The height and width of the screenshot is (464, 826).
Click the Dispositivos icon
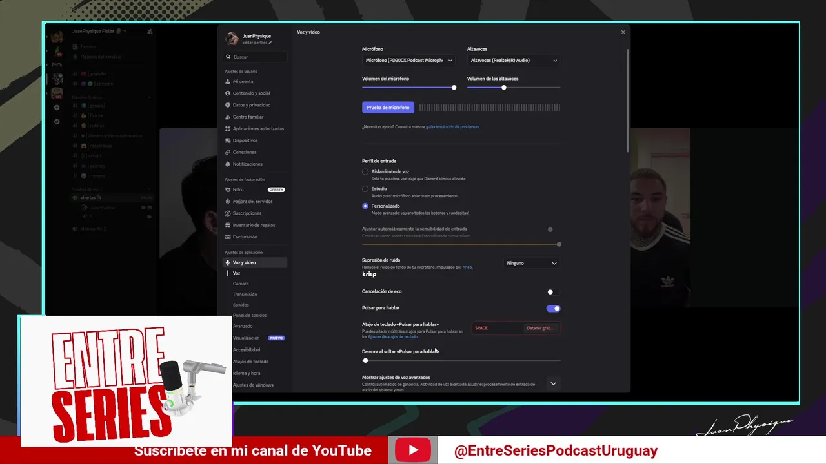pyautogui.click(x=228, y=140)
